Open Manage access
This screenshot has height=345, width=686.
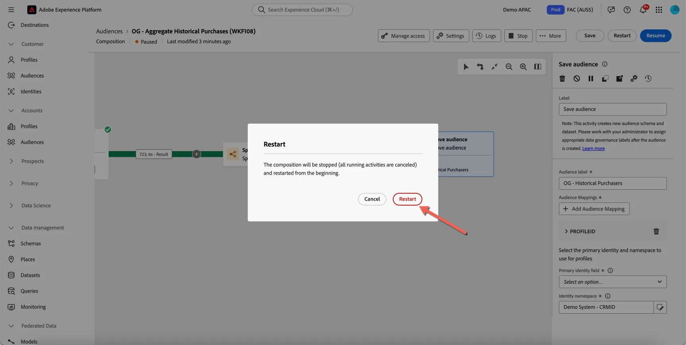[x=403, y=36]
